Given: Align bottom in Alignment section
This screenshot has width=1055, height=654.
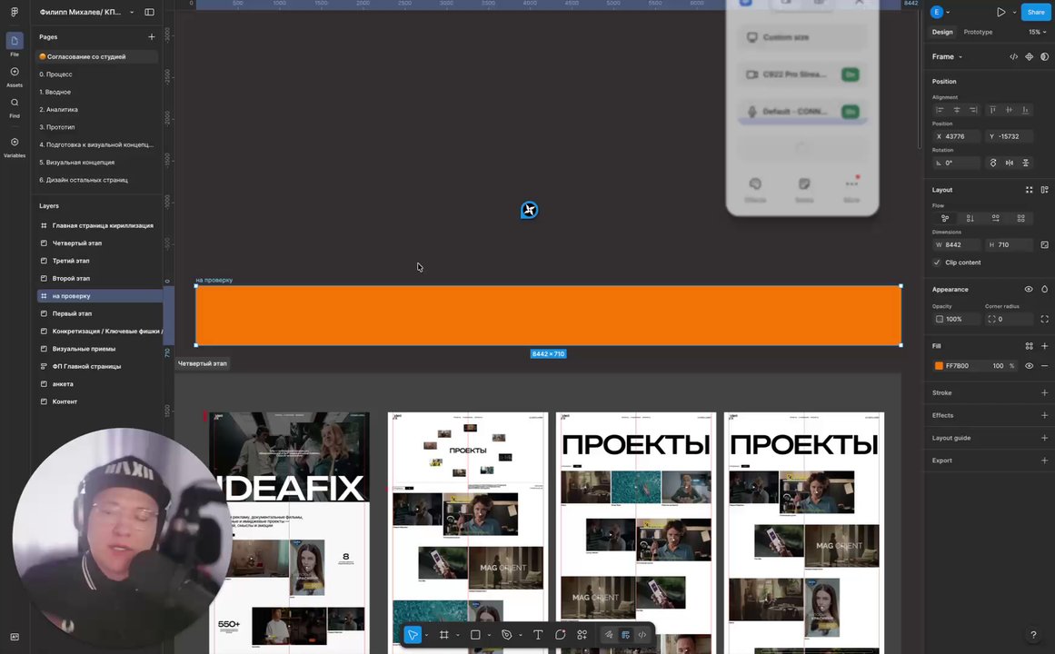Looking at the screenshot, I should [1025, 110].
